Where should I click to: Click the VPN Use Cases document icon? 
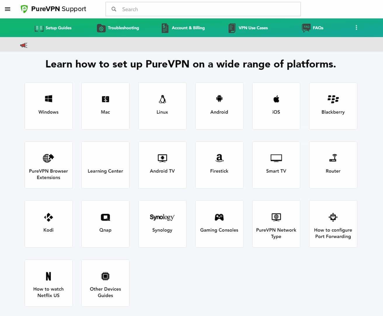point(232,28)
